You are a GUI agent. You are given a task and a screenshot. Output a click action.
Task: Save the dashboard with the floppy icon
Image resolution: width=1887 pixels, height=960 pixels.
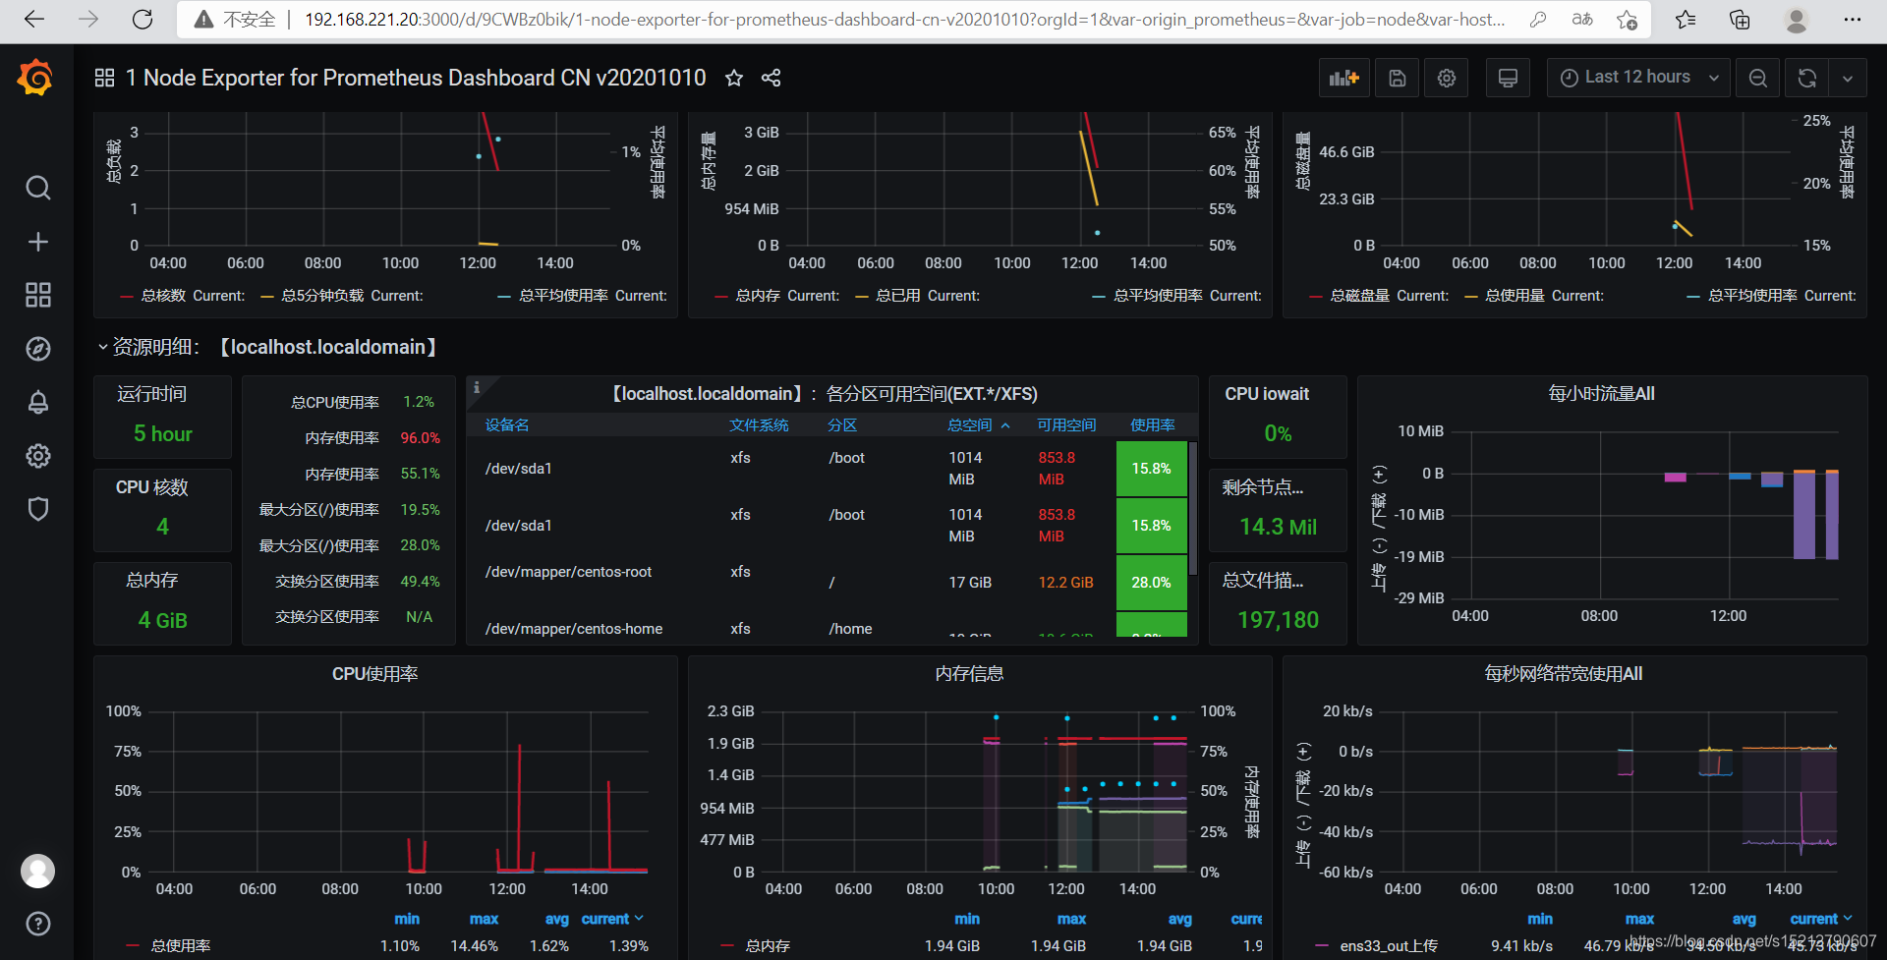point(1398,78)
